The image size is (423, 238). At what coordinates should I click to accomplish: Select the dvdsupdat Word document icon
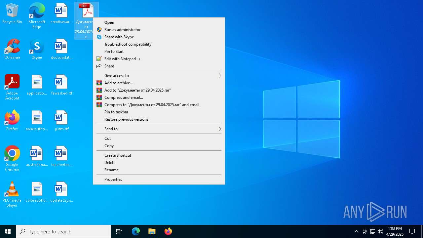[61, 50]
